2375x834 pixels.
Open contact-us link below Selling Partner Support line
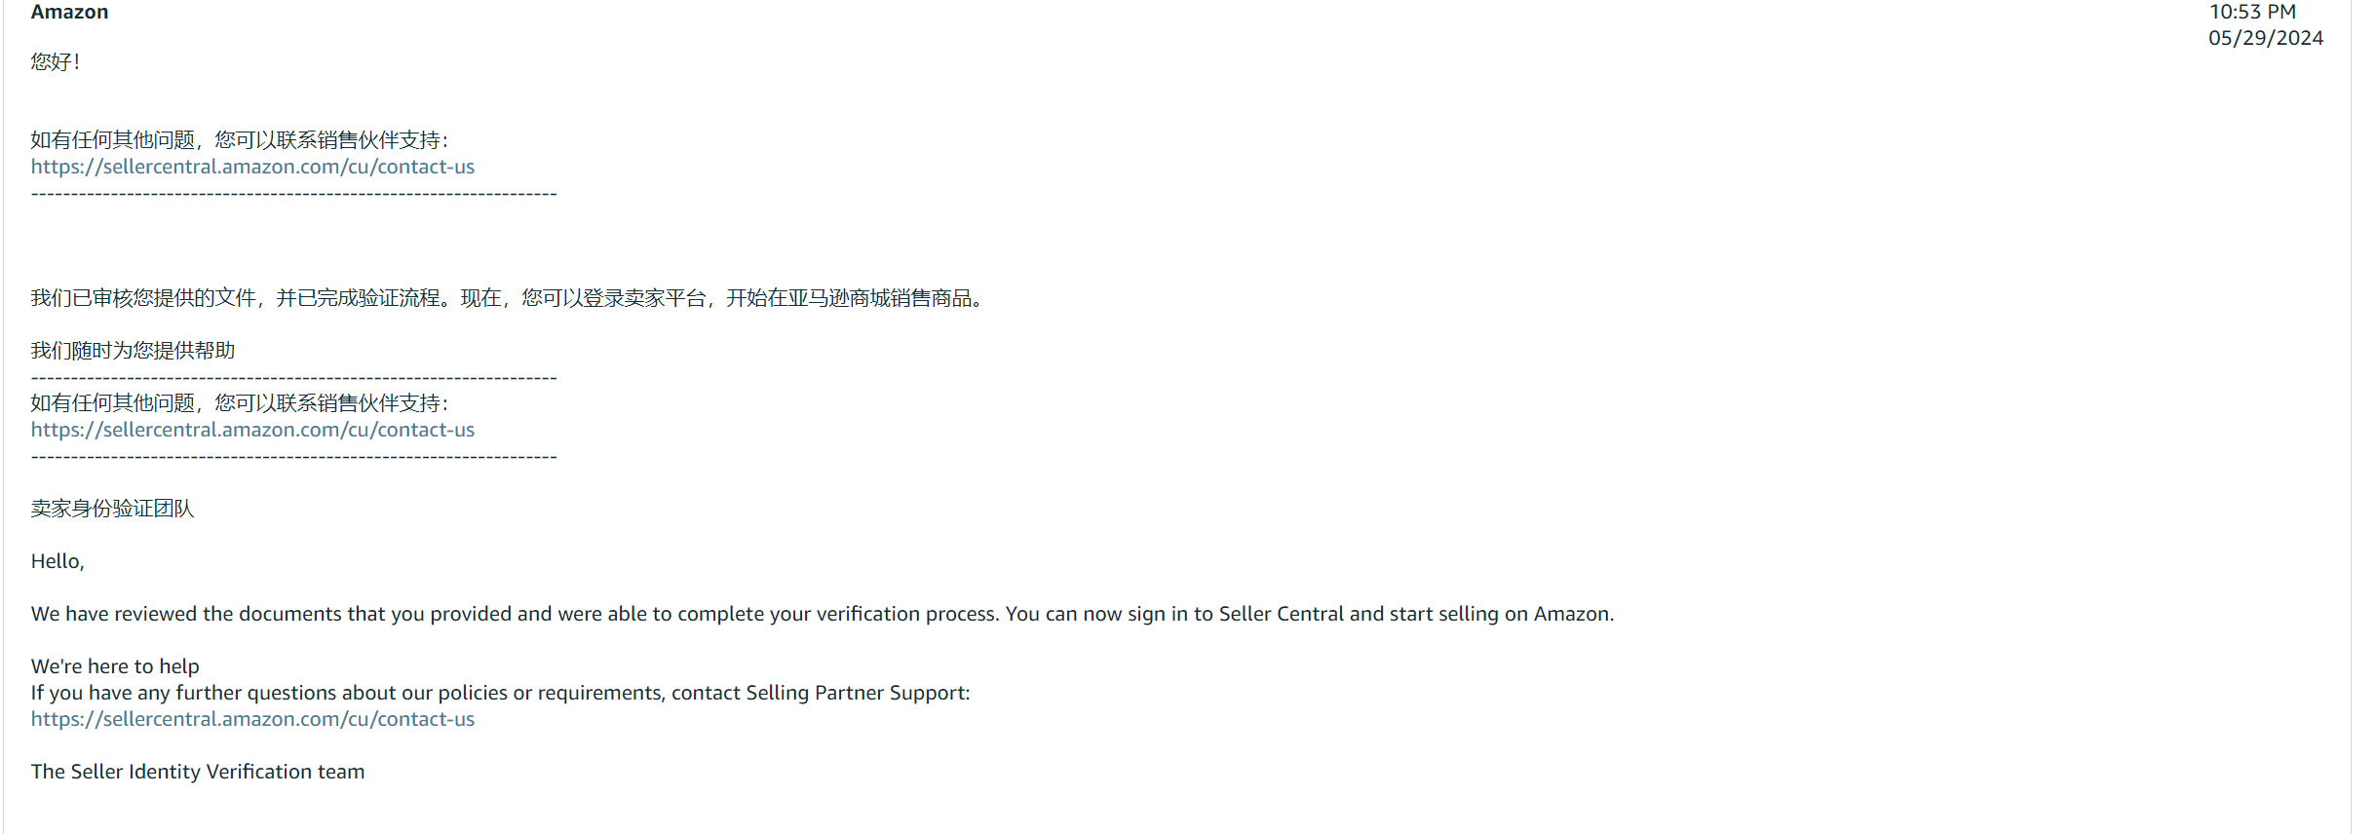tap(252, 719)
